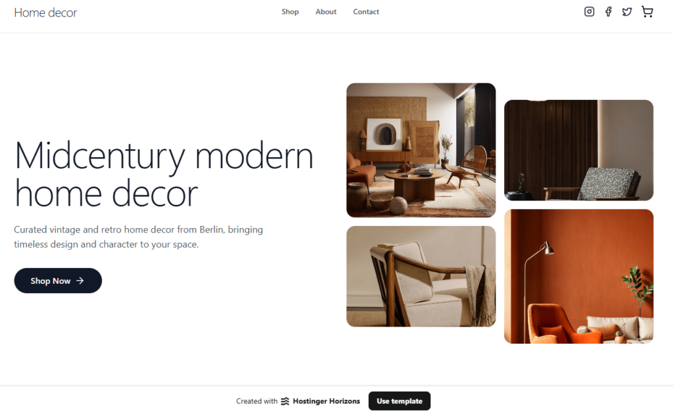This screenshot has width=673, height=412.
Task: Click the Shop Now button
Action: pos(58,281)
